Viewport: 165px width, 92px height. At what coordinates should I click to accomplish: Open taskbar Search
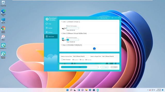pyautogui.click(x=71, y=90)
